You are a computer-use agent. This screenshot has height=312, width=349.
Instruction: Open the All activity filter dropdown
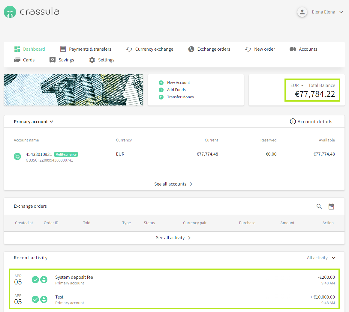click(x=321, y=258)
